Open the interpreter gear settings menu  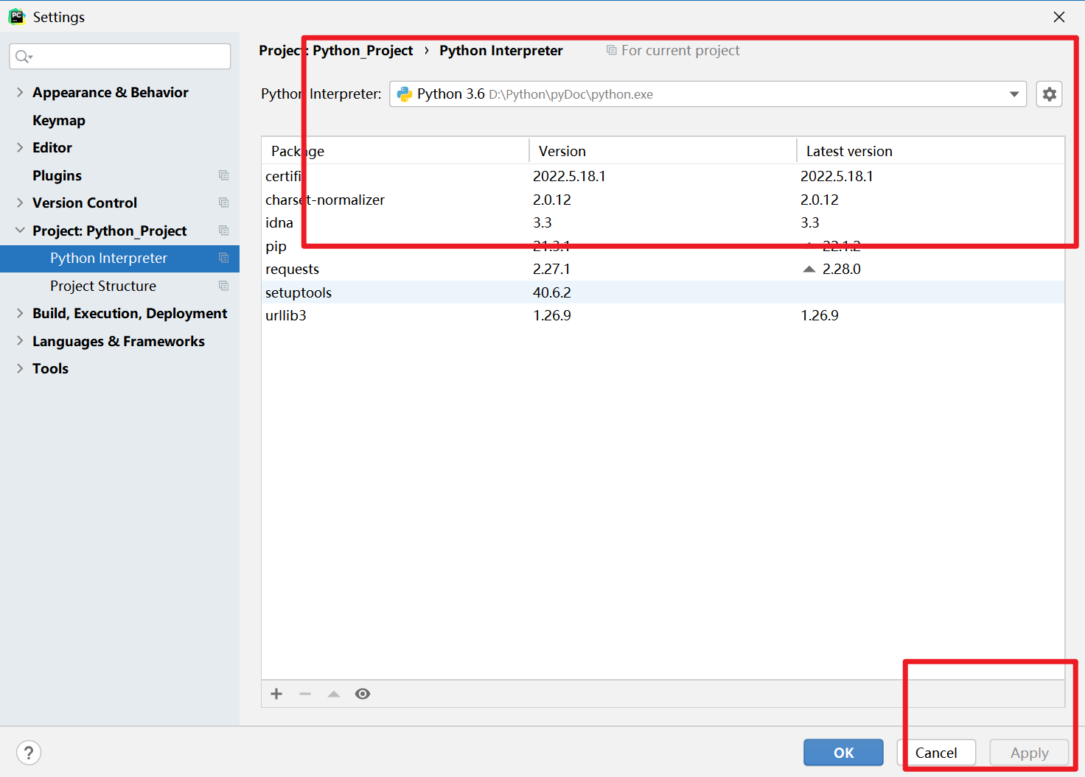(x=1049, y=94)
